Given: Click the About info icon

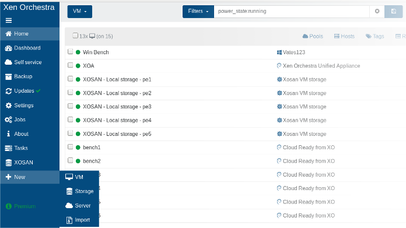Looking at the screenshot, I should [x=9, y=134].
